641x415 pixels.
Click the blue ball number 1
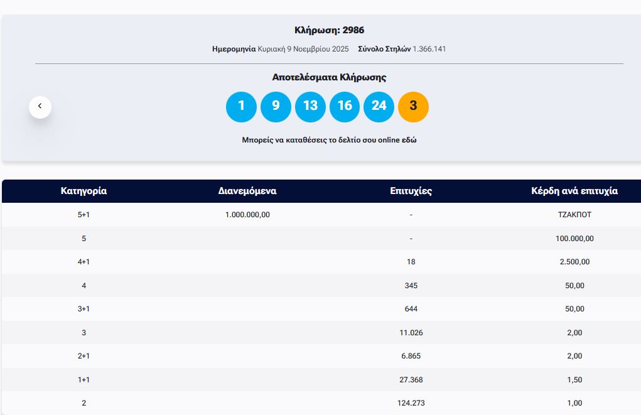(x=241, y=106)
